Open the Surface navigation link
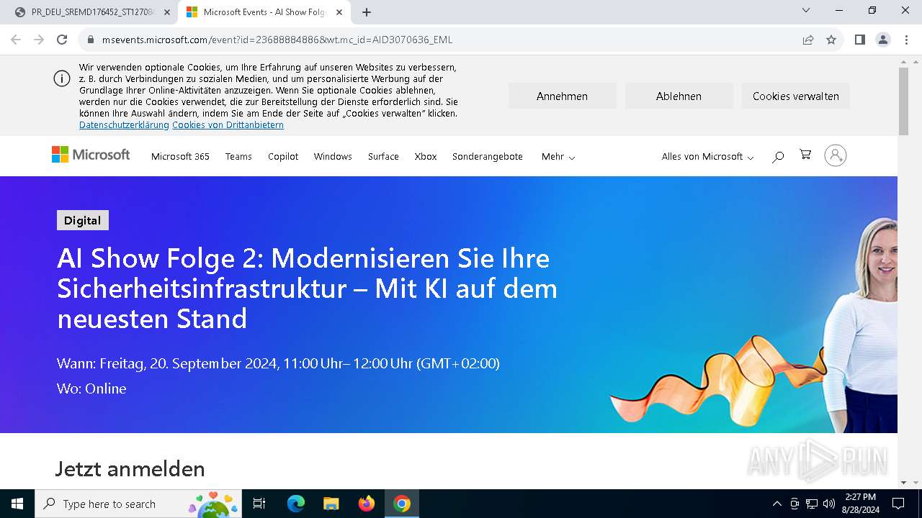Screen dimensions: 922x518 383,156
